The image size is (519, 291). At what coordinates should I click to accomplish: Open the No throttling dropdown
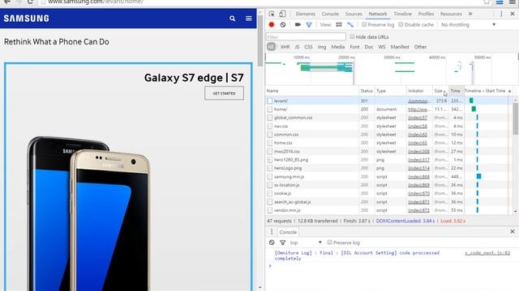coord(468,25)
